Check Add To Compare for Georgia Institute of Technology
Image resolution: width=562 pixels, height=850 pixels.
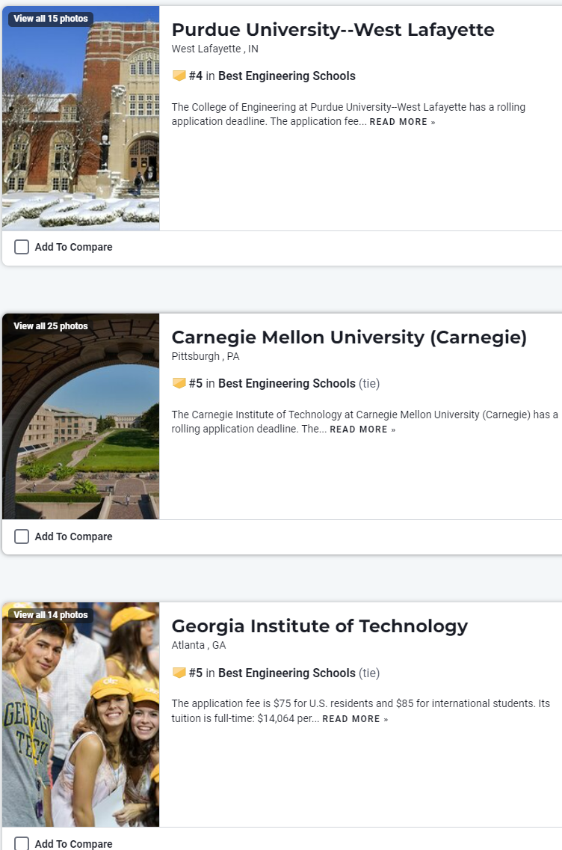point(22,843)
